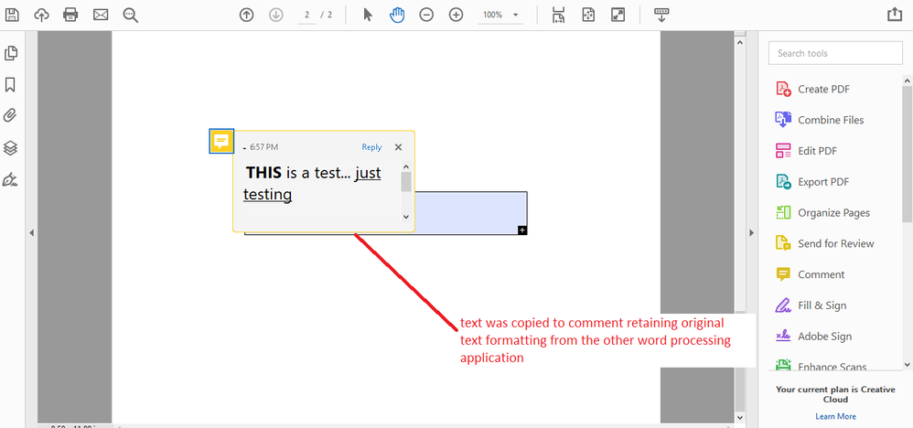Close the sticky note comment popup
This screenshot has width=913, height=428.
pyautogui.click(x=398, y=147)
